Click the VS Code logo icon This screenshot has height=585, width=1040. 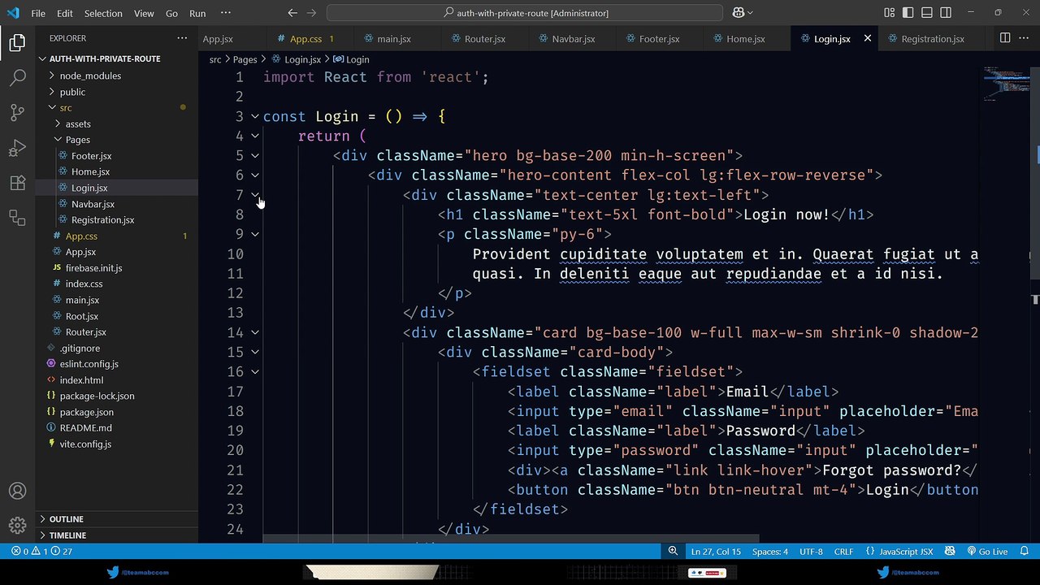tap(12, 13)
